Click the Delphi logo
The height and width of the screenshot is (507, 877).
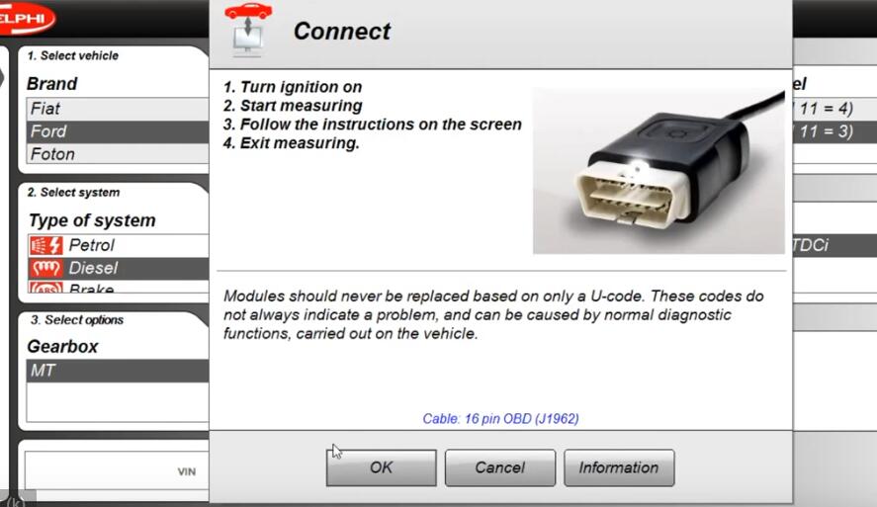point(25,18)
